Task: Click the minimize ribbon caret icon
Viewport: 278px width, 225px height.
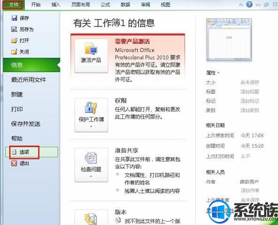Action: coord(241,5)
